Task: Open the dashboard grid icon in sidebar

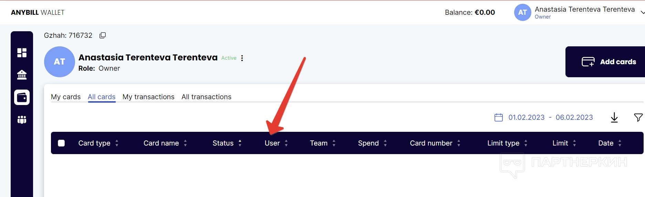Action: click(x=22, y=53)
